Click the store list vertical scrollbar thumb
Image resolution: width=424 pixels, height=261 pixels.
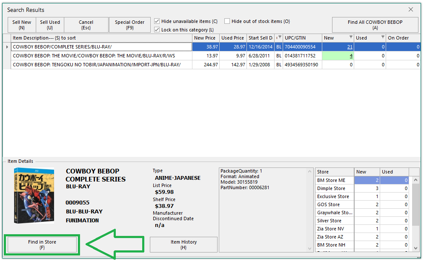[415, 204]
